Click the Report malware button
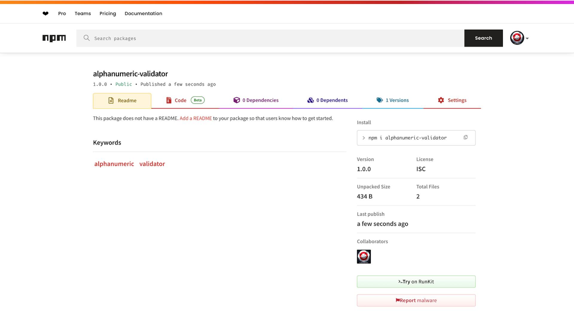This screenshot has width=574, height=330. 416,300
